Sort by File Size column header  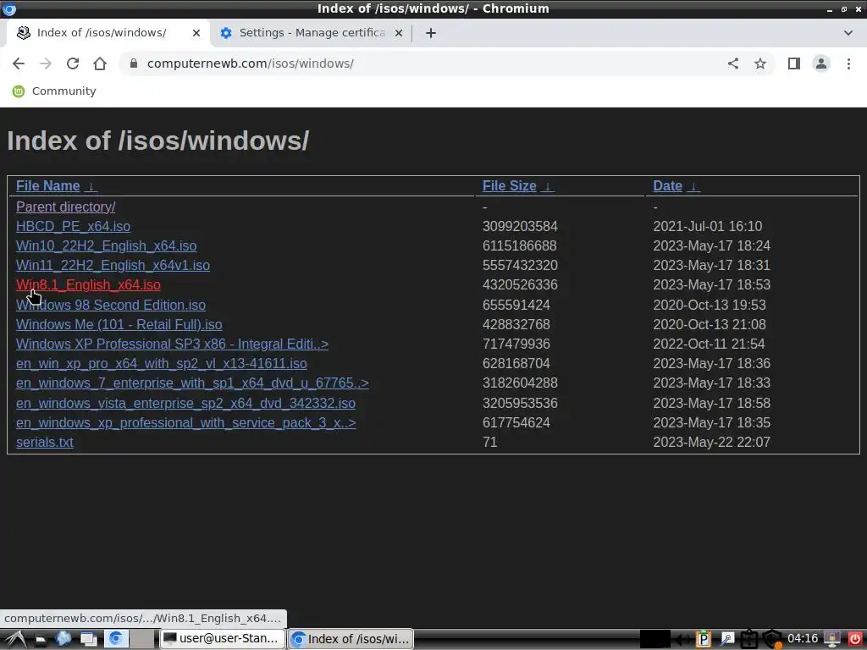pyautogui.click(x=509, y=186)
